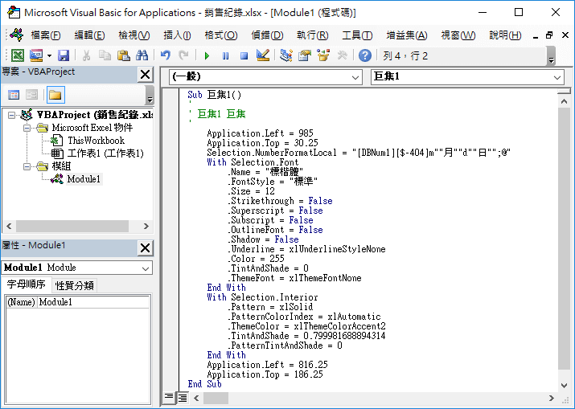Switch to Full Module View button
The image size is (575, 409).
point(183,397)
